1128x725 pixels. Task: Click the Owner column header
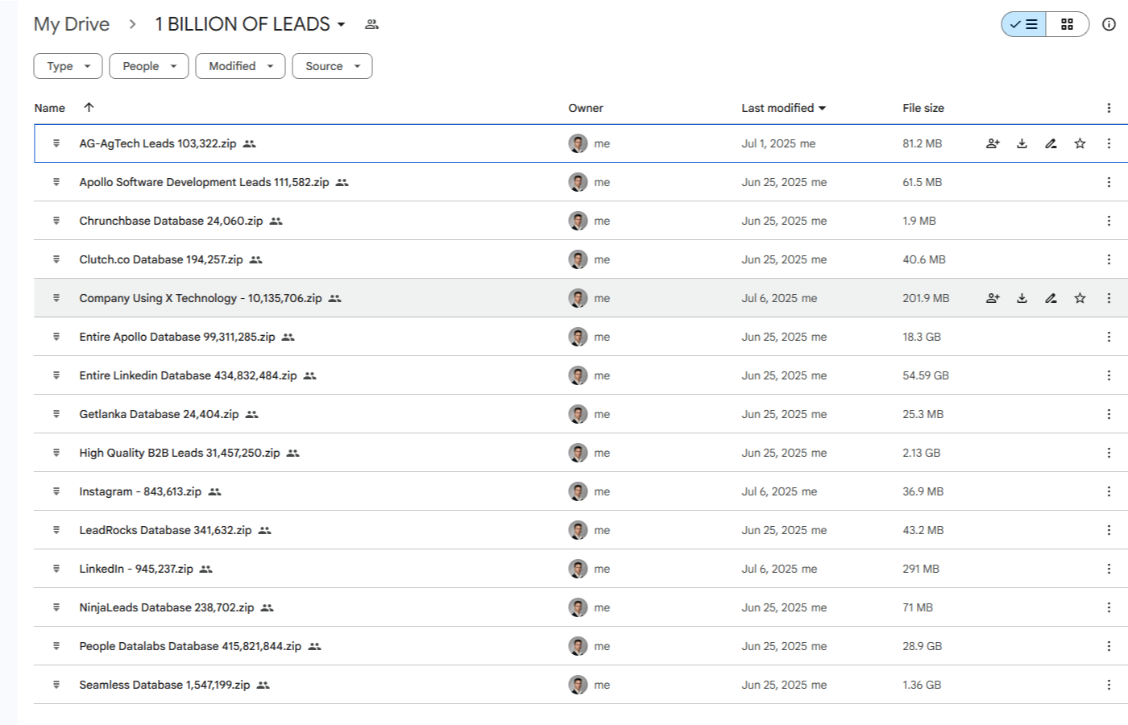pyautogui.click(x=586, y=108)
